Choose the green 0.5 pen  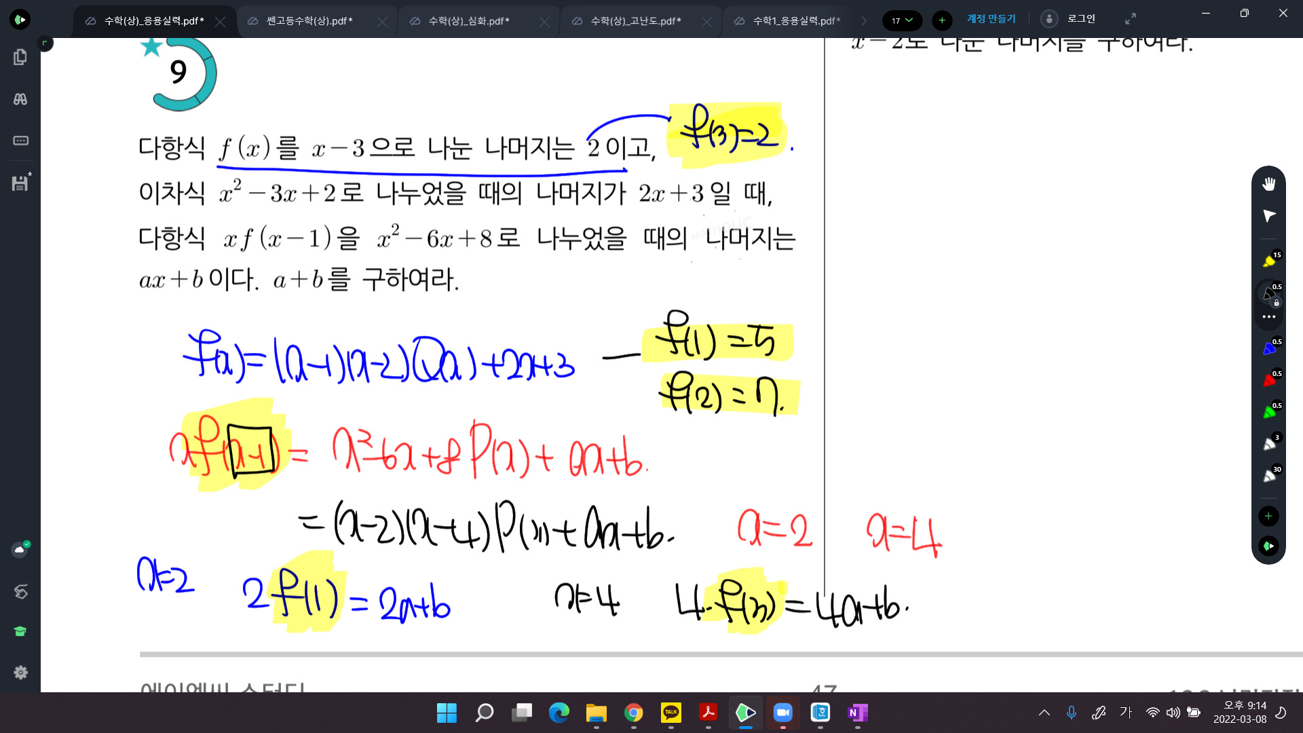tap(1270, 411)
